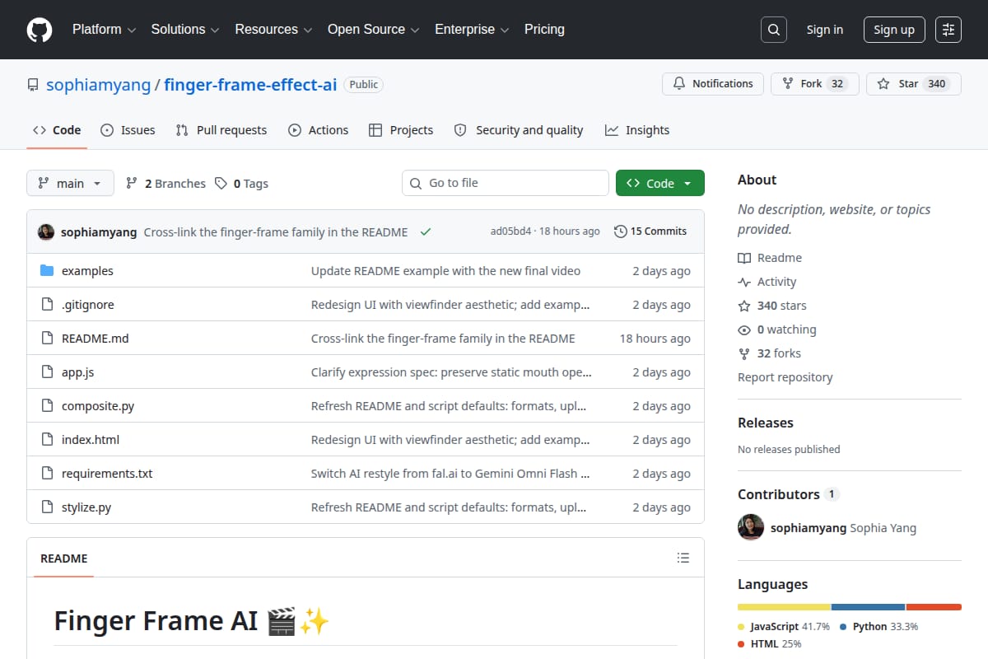Viewport: 988px width, 659px height.
Task: Open the Insights tab
Action: (637, 130)
